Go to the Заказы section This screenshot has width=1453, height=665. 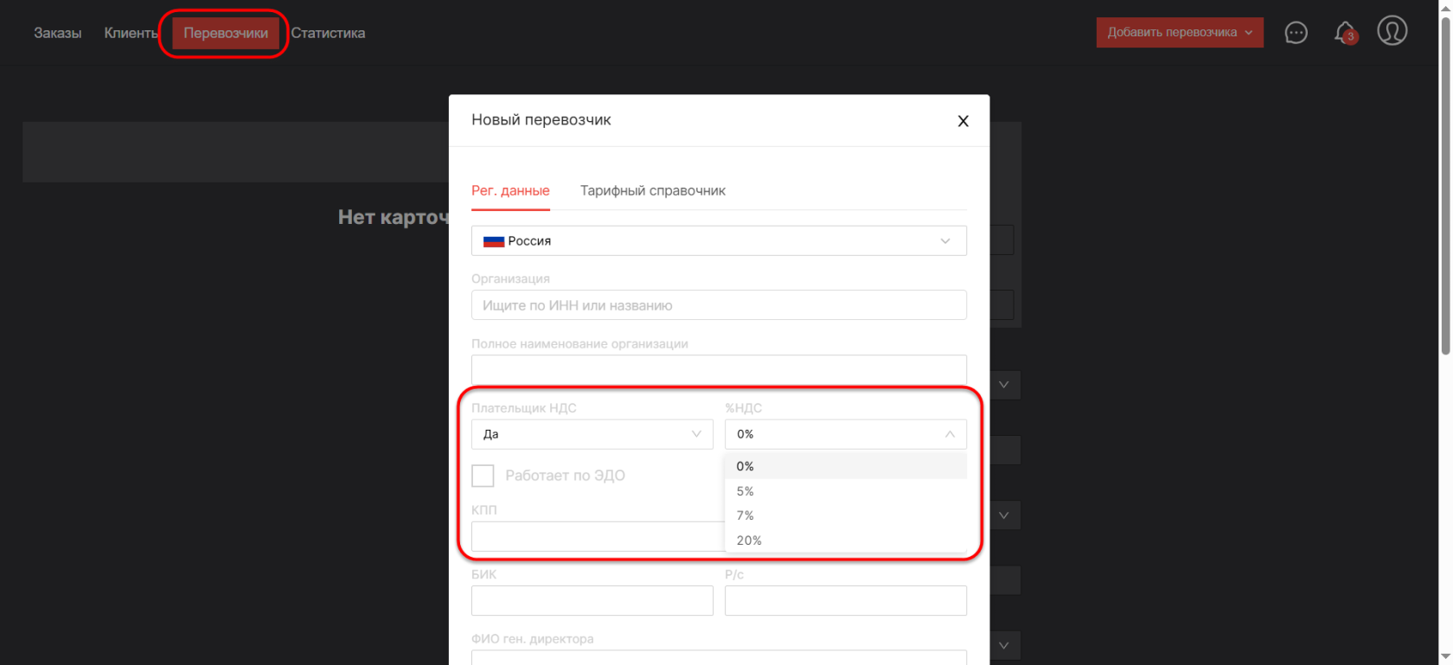coord(58,33)
